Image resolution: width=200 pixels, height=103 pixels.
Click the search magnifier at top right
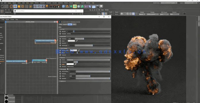coord(199,3)
